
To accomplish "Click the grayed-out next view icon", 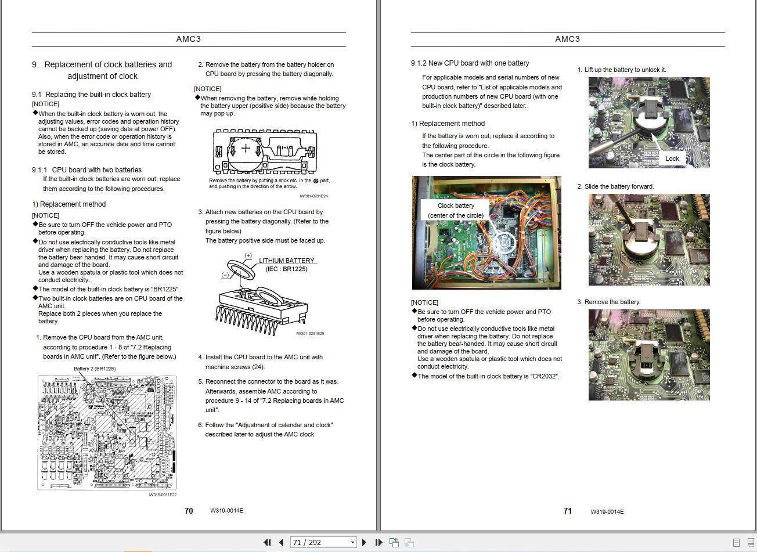I will point(409,542).
